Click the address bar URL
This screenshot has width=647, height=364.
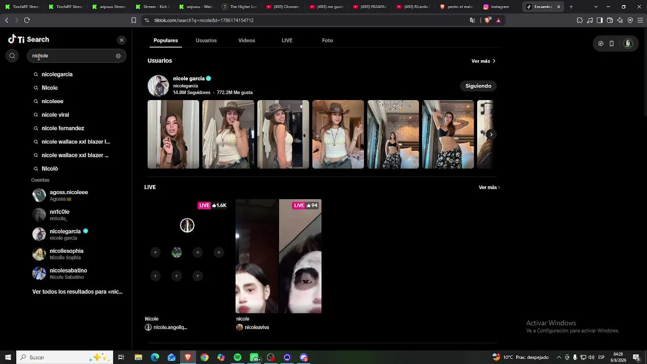pos(204,20)
